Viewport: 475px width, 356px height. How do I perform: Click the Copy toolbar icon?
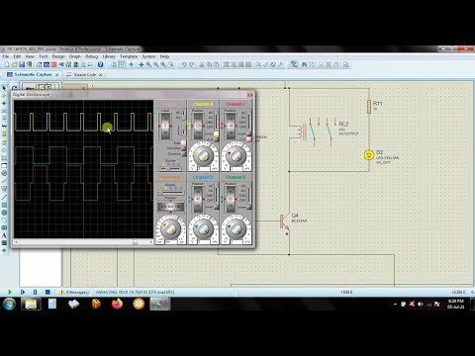(209, 64)
